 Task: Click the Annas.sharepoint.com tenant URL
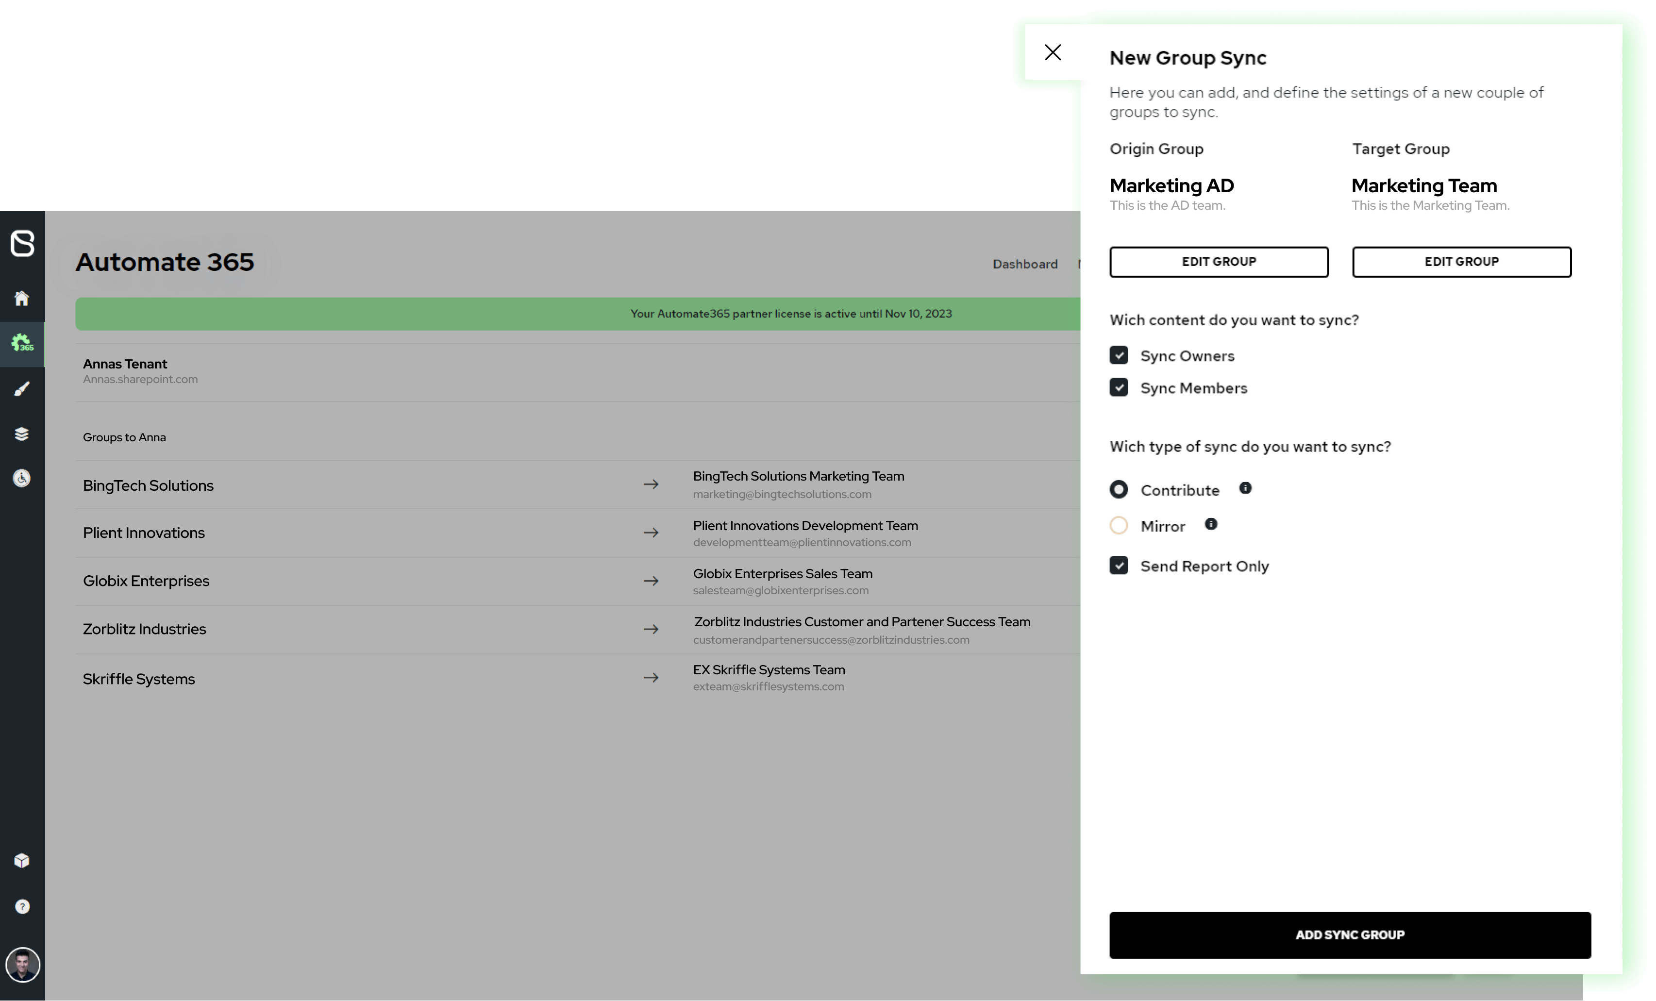[x=140, y=380]
